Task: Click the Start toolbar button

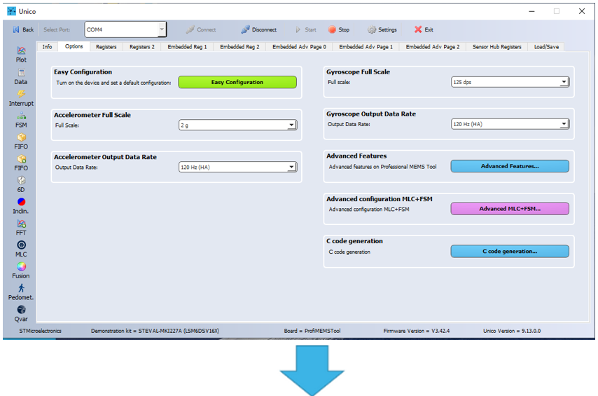Action: point(306,29)
